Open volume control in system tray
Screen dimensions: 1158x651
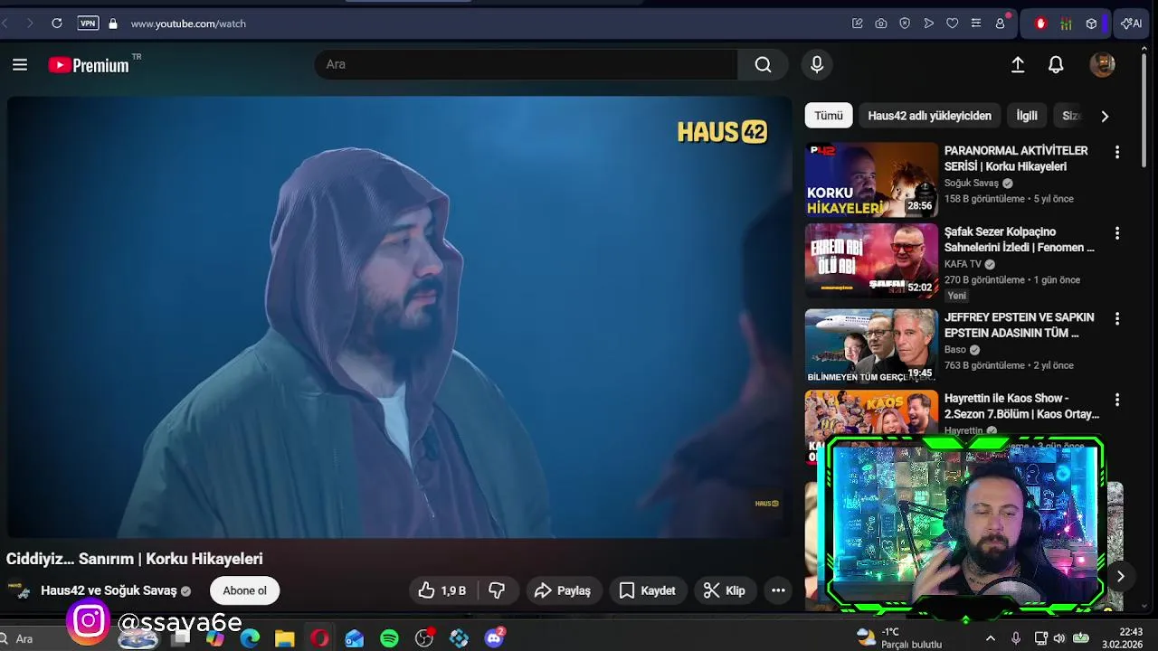1059,638
